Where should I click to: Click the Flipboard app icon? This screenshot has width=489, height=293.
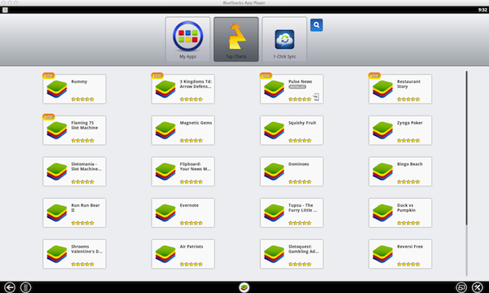click(x=165, y=172)
